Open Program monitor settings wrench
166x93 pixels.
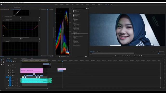point(158,52)
